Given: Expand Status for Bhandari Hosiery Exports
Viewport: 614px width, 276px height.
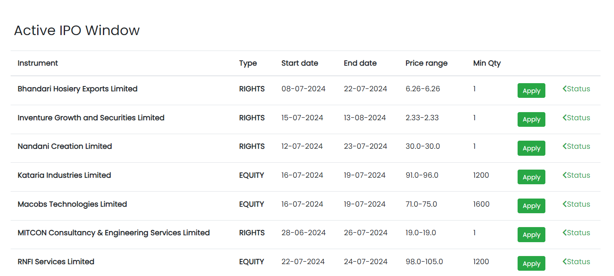Looking at the screenshot, I should [576, 89].
